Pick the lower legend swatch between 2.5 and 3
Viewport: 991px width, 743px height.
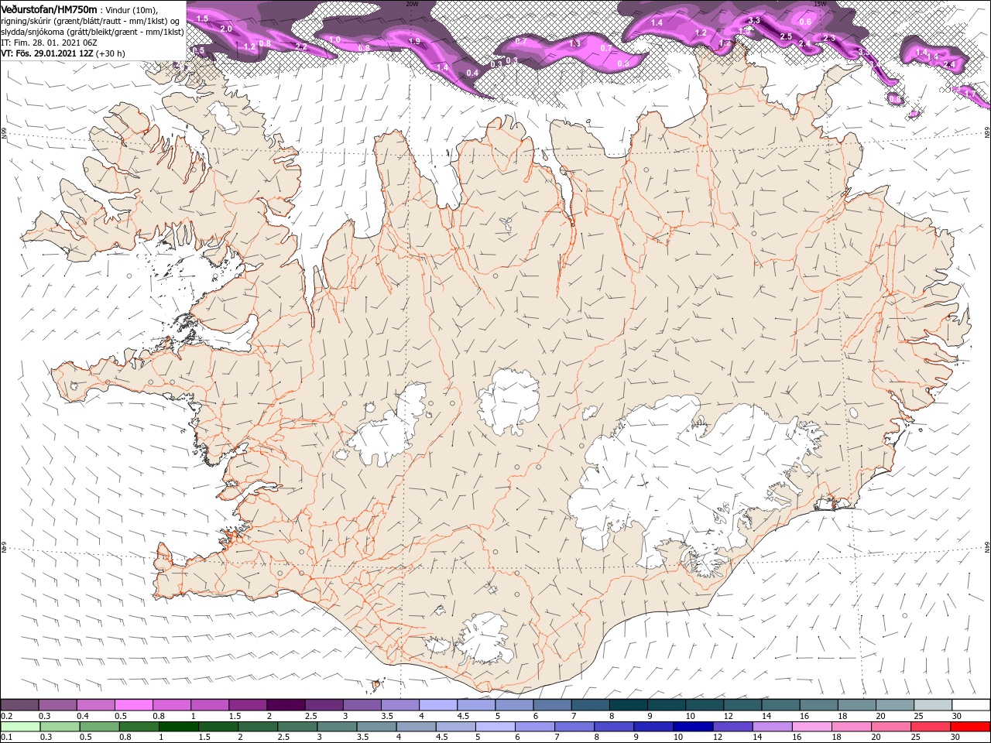click(x=297, y=727)
